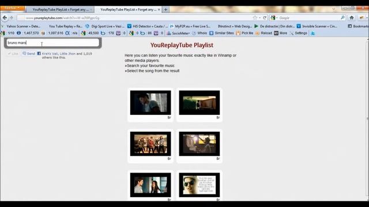The width and height of the screenshot is (369, 207).
Task: Click the Pick Me toolbar button
Action: click(244, 33)
